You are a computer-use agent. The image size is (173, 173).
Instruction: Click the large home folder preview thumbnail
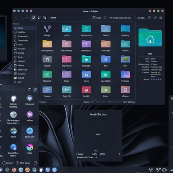[x=150, y=38]
